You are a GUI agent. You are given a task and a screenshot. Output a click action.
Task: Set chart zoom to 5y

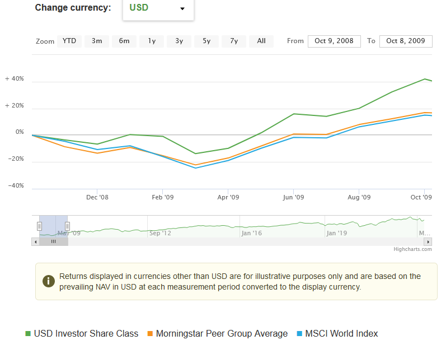(x=206, y=41)
